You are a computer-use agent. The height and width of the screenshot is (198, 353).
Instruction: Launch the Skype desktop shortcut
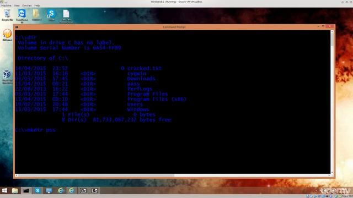51,15
